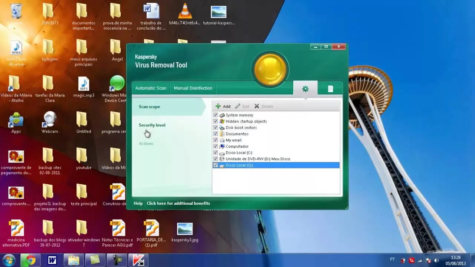Select Hidden startup objects row text
Viewport: 475px width, 267px height.
click(x=246, y=121)
